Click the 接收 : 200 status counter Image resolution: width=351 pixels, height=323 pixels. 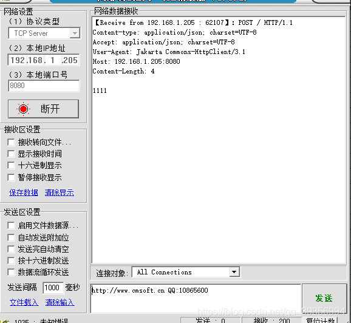pyautogui.click(x=271, y=321)
